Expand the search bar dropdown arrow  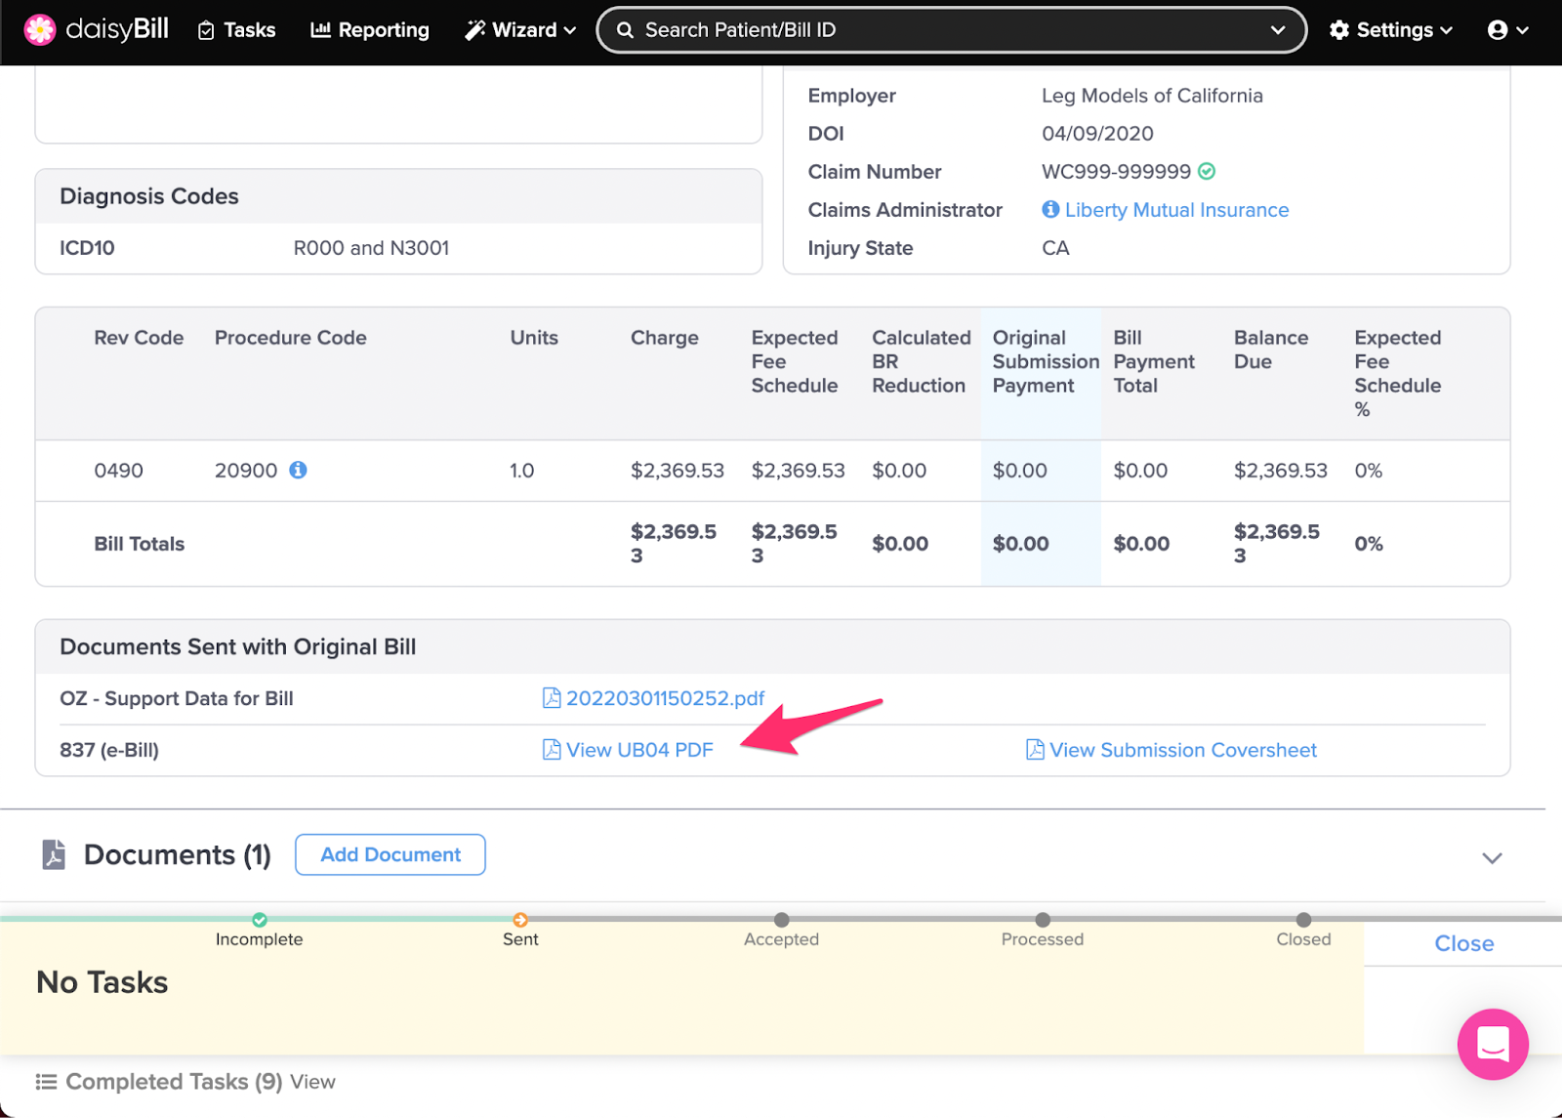tap(1277, 30)
